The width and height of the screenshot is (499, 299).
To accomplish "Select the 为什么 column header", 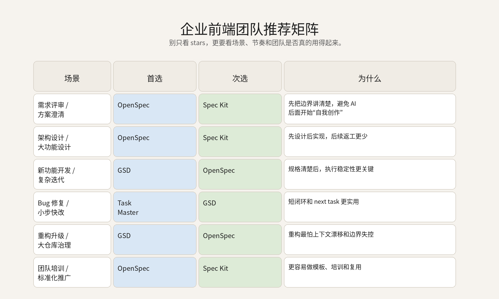I will 370,76.
